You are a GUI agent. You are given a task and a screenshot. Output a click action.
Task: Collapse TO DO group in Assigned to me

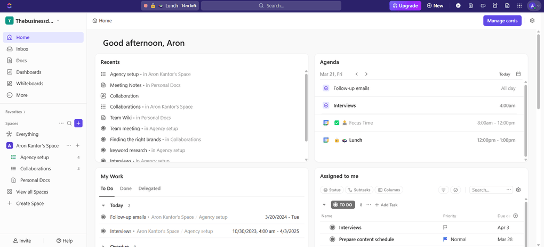(324, 205)
